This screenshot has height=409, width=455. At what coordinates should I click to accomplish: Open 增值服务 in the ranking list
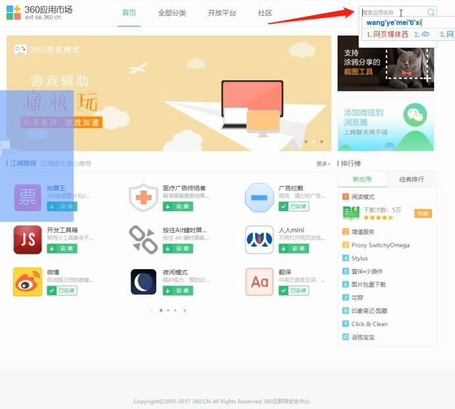coord(363,231)
